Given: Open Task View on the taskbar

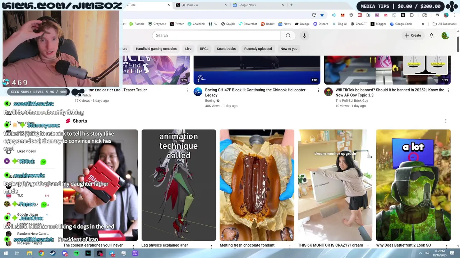Looking at the screenshot, I should (x=17, y=253).
